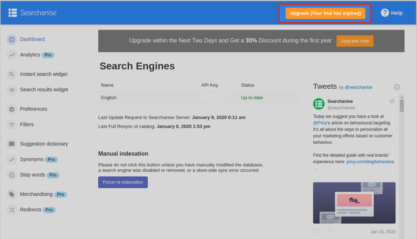Click the tweet image thumbnail
Image resolution: width=417 pixels, height=239 pixels.
click(354, 203)
